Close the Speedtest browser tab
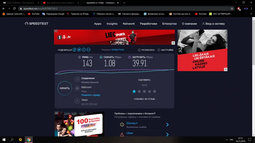This screenshot has width=255, height=143. click(x=118, y=3)
